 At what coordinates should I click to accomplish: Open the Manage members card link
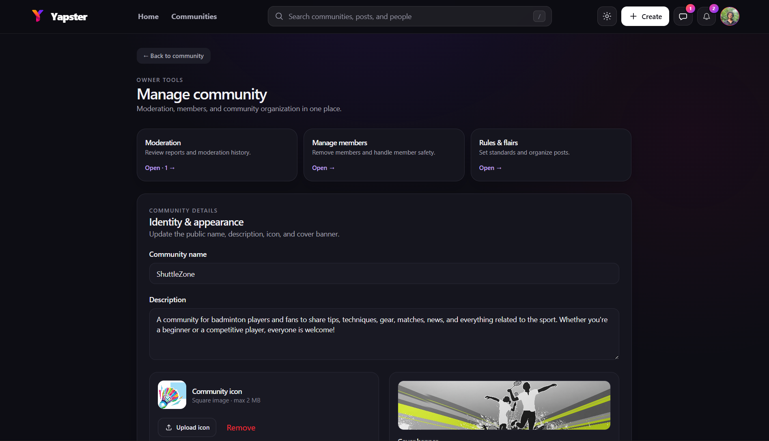tap(323, 168)
